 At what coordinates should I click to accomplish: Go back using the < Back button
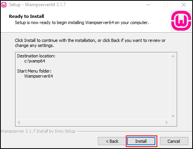point(112,141)
